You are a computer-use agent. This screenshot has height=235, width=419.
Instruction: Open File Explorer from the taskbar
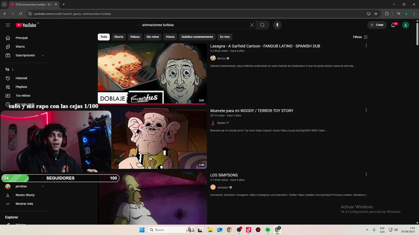tap(210, 230)
